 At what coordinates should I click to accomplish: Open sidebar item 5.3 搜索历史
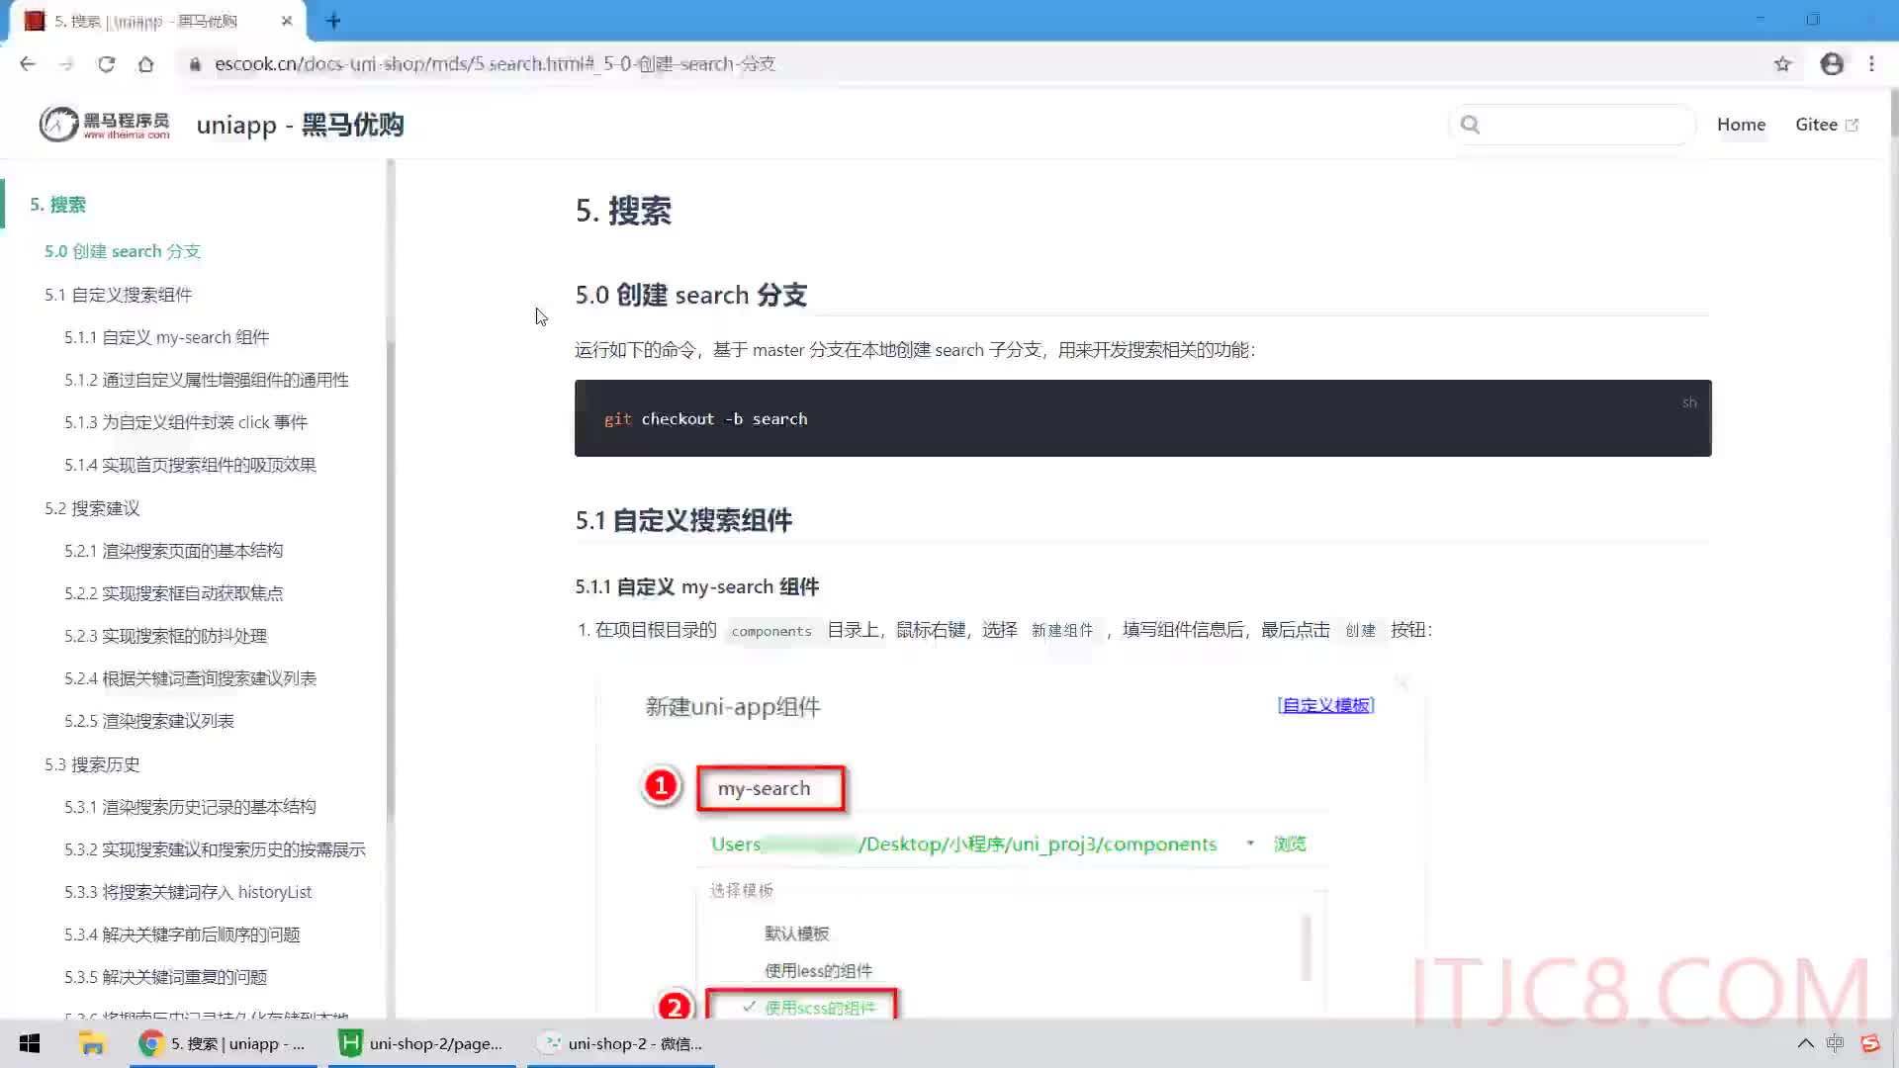92,764
